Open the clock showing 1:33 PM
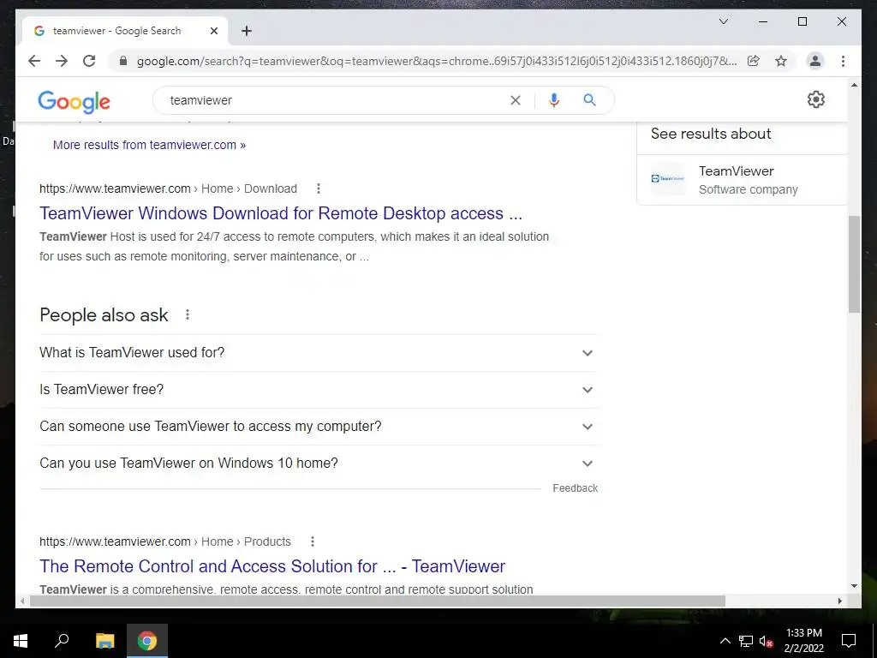The height and width of the screenshot is (658, 877). (x=803, y=641)
